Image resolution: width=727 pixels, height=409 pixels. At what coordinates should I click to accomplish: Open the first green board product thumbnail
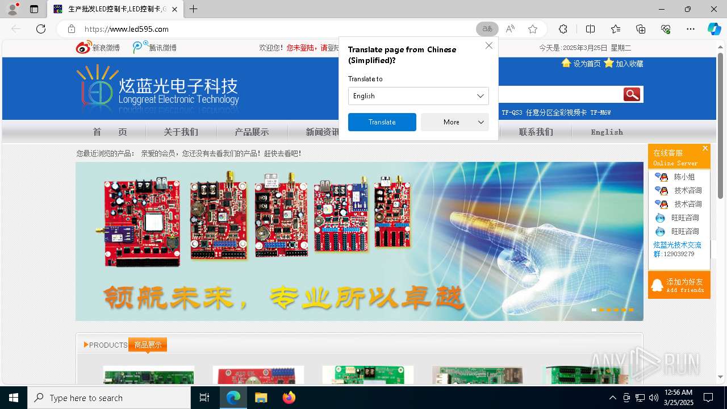click(x=149, y=375)
